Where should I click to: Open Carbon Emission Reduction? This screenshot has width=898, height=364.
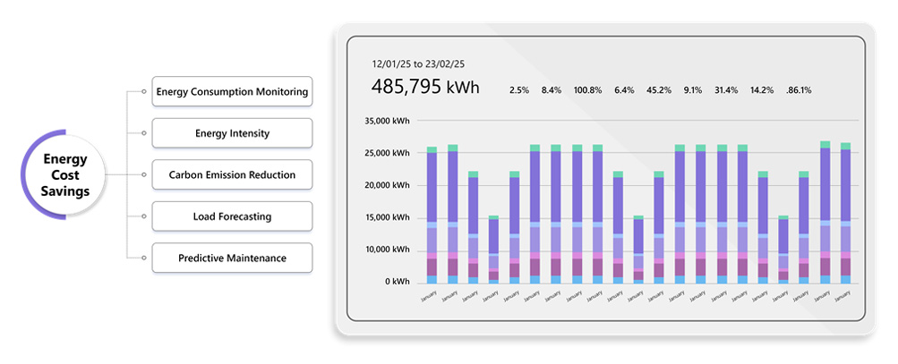point(232,174)
